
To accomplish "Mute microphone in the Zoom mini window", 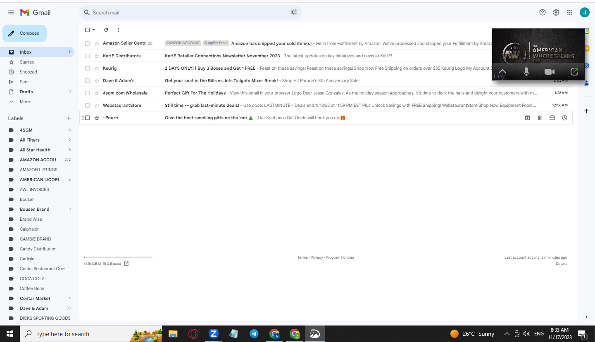I will [526, 72].
